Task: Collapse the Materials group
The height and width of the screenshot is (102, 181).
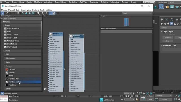Action: click(x=2, y=22)
